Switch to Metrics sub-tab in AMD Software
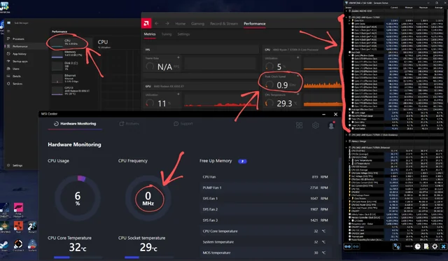 (150, 34)
